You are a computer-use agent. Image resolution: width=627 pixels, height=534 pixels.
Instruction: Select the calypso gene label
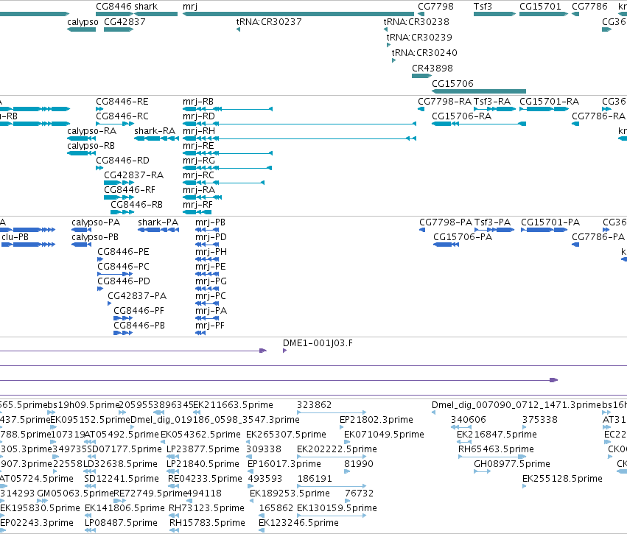point(83,22)
